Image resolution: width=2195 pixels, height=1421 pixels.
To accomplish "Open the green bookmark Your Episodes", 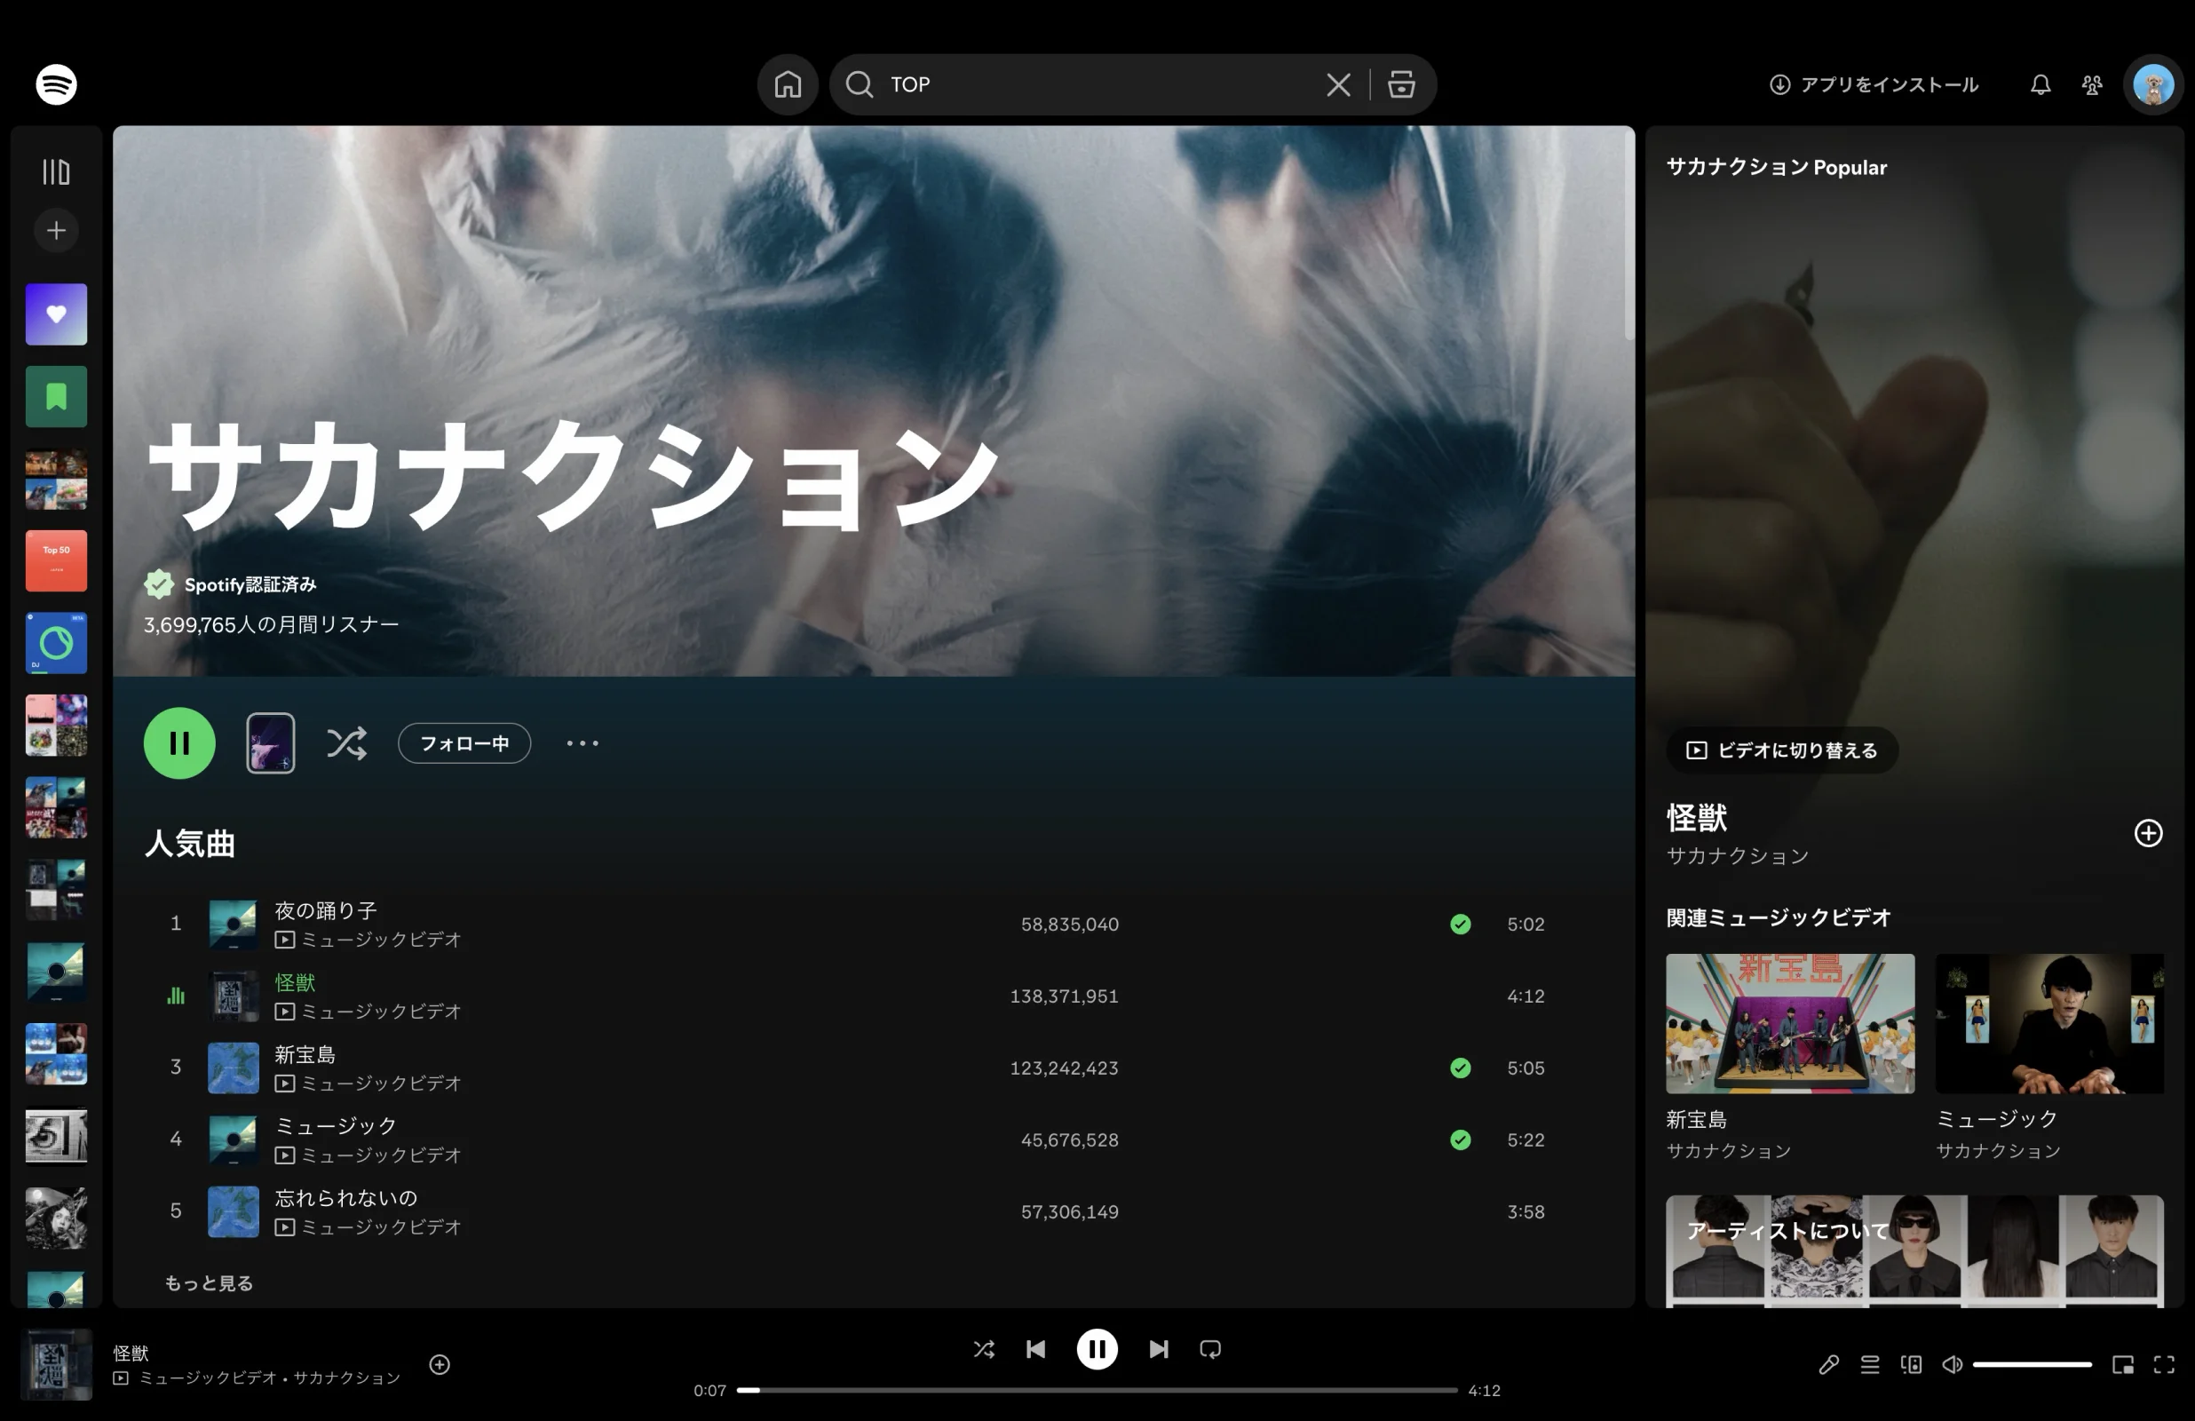I will [x=56, y=397].
